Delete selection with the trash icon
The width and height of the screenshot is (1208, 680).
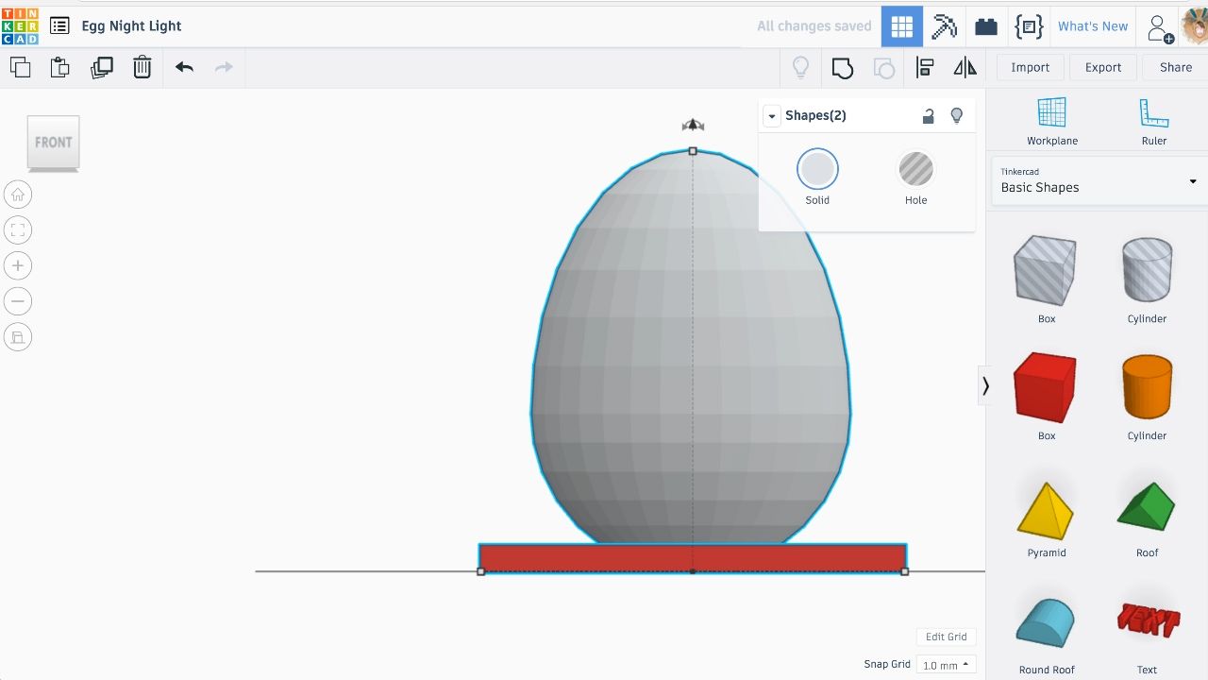pyautogui.click(x=142, y=67)
